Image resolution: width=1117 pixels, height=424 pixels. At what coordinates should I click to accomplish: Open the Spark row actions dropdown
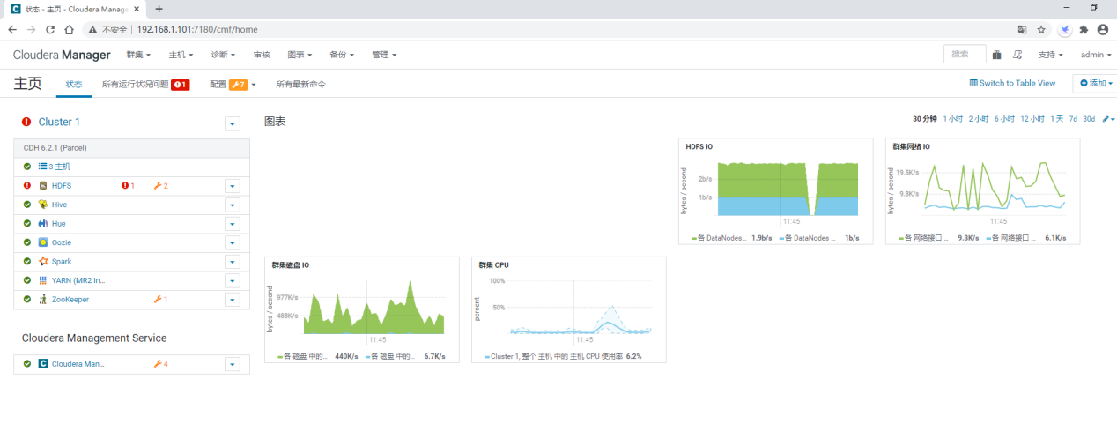pyautogui.click(x=233, y=262)
